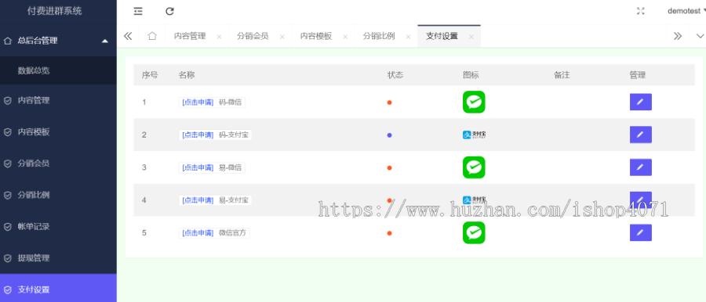Click the shield icon beside 帐单记录

[8, 227]
